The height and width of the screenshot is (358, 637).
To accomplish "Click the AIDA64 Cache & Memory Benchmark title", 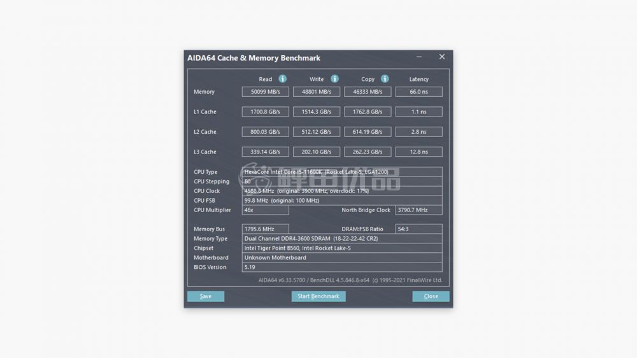I will pos(254,58).
